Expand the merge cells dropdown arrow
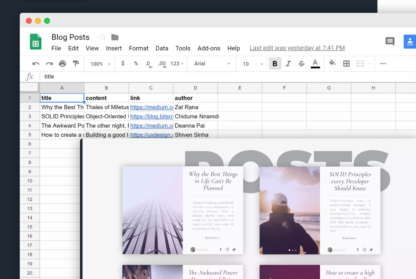This screenshot has height=279, width=416. pos(369,64)
